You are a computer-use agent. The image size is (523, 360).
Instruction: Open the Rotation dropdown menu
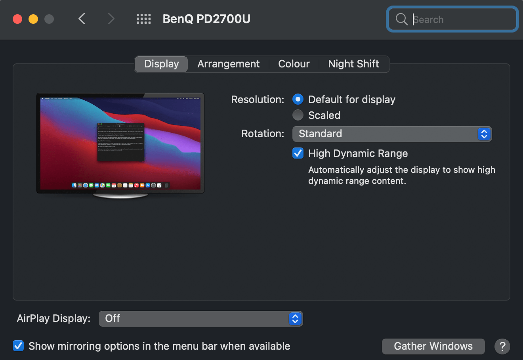391,134
